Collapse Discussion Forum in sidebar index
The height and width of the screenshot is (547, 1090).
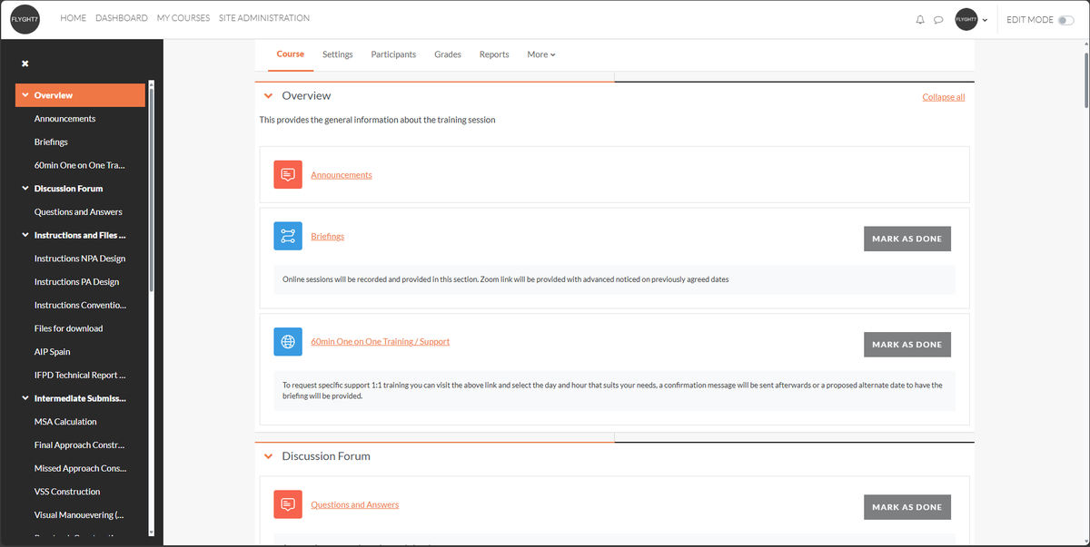(x=25, y=189)
